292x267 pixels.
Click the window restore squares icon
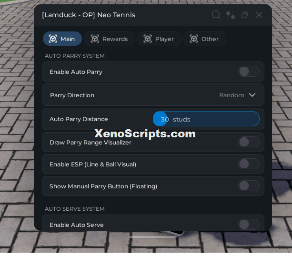click(245, 15)
